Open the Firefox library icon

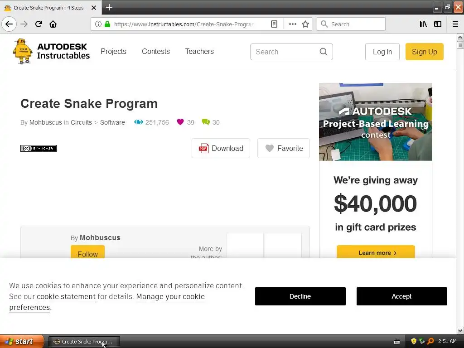click(x=423, y=24)
